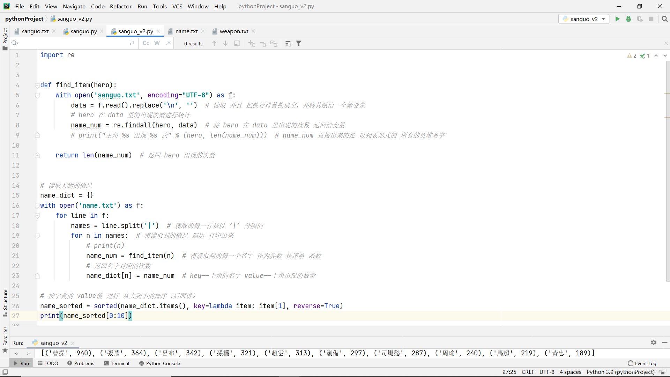
Task: Close the sanguo_v2.py tab
Action: pyautogui.click(x=158, y=31)
